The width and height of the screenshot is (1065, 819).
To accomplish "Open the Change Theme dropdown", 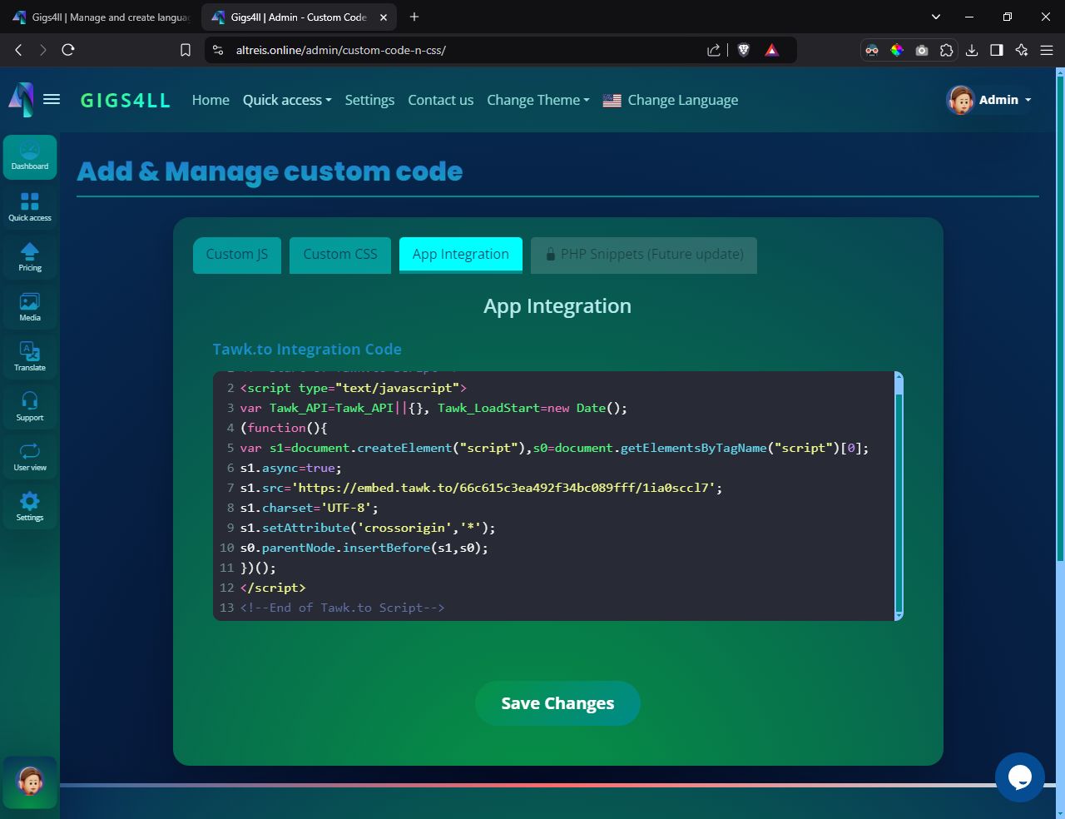I will 537,100.
